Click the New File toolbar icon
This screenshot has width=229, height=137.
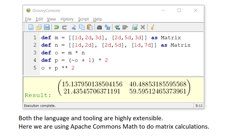(31, 27)
